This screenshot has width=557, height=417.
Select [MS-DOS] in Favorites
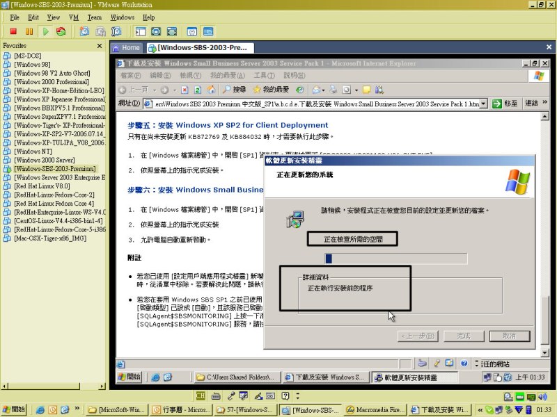point(28,56)
